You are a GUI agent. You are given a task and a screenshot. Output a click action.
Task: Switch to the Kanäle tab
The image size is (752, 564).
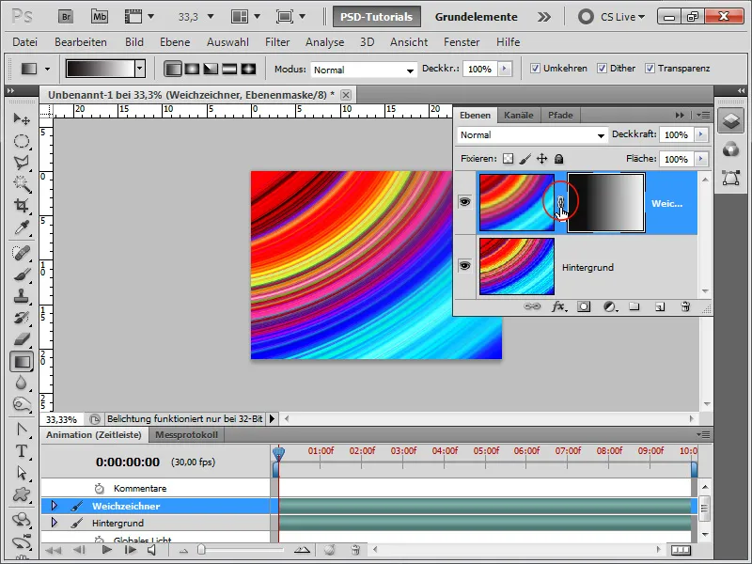519,115
